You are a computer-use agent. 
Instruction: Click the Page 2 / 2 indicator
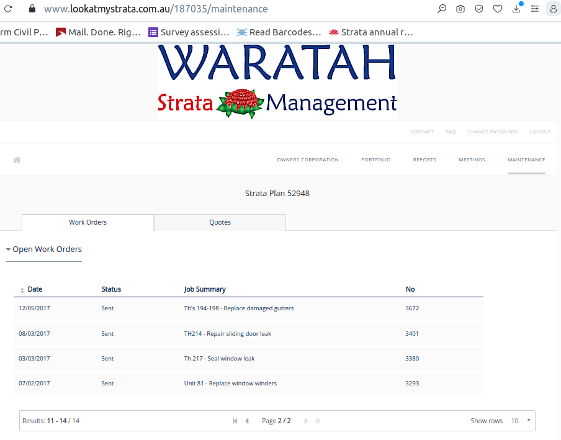click(x=276, y=421)
